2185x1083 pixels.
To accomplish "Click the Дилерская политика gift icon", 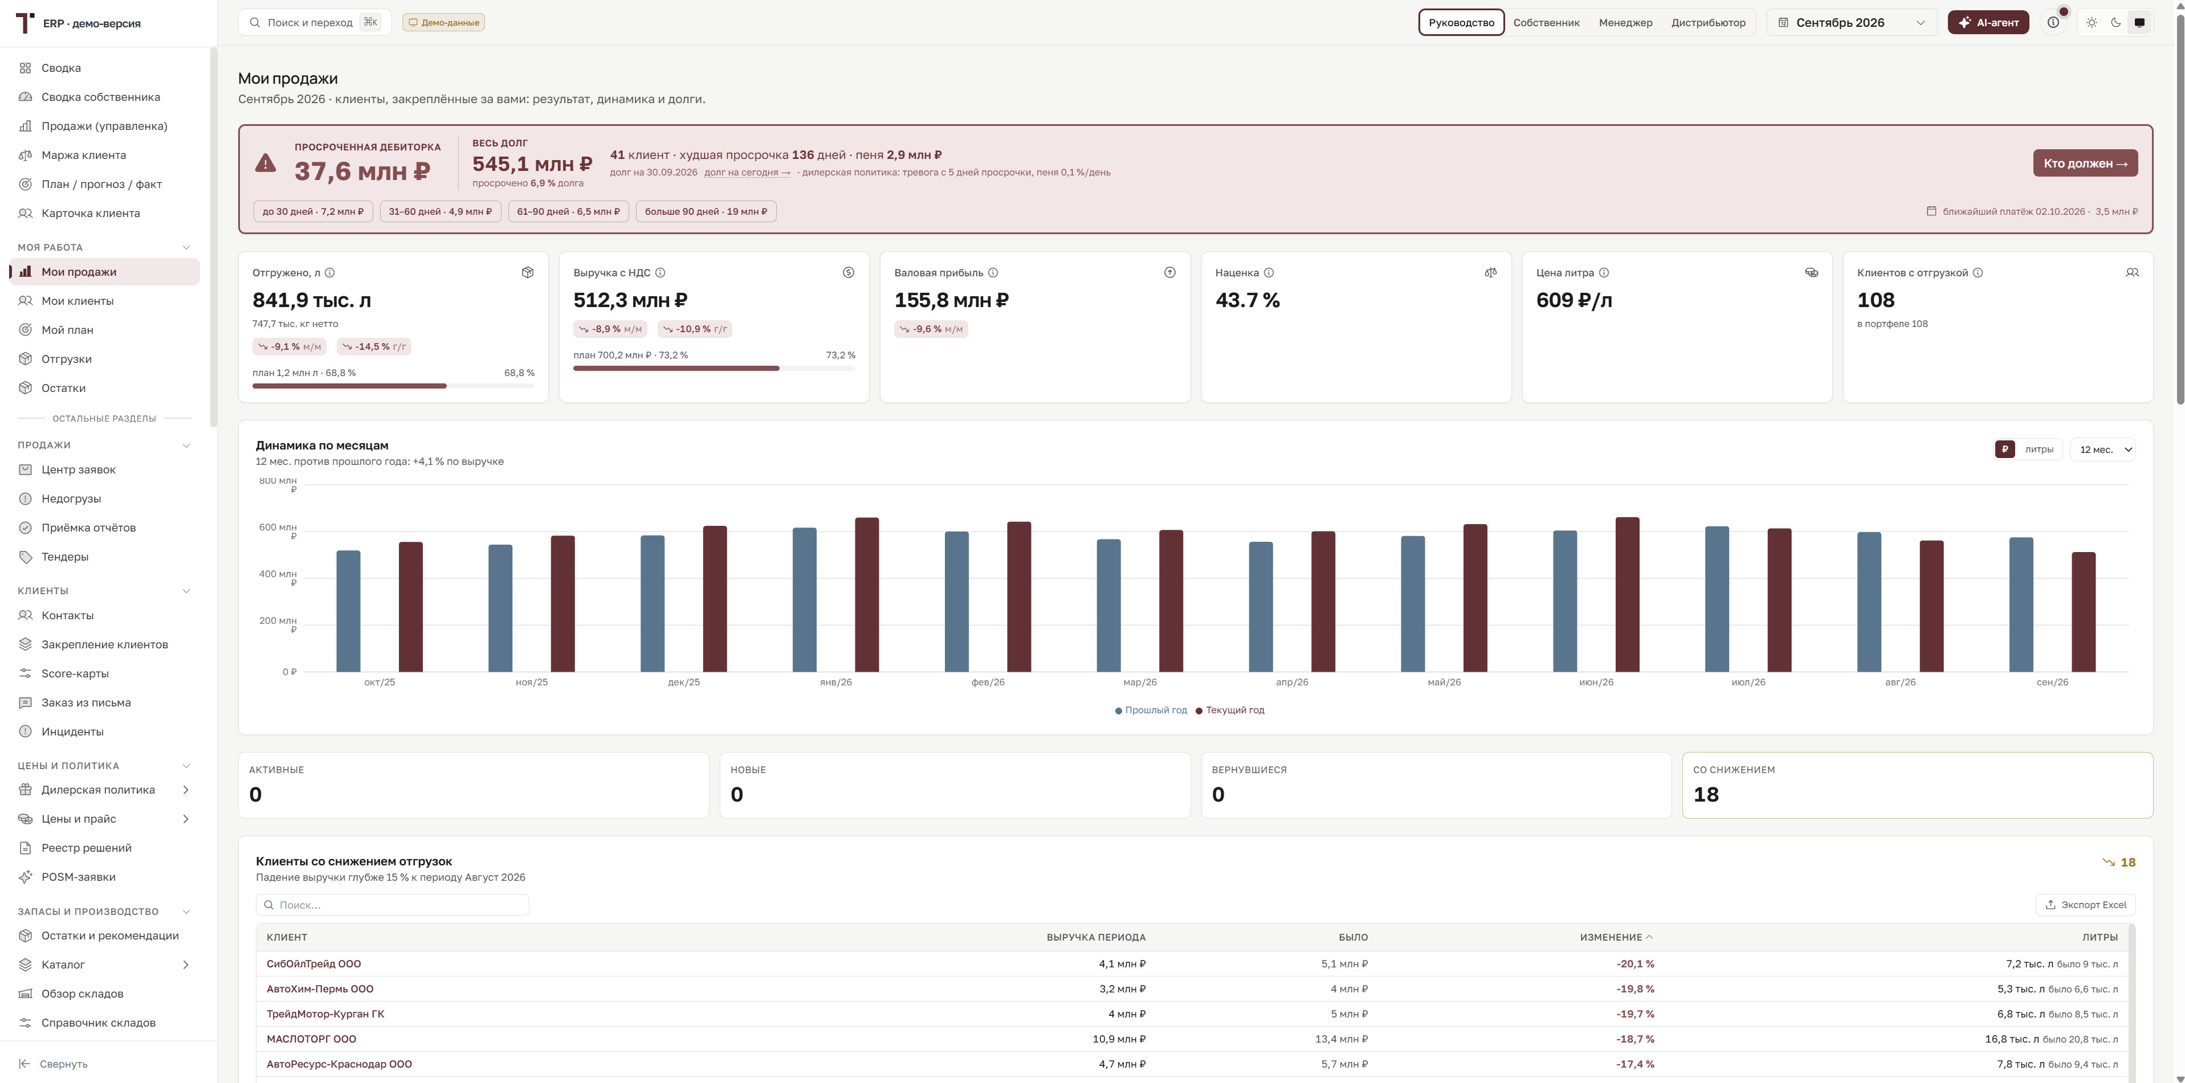I will pyautogui.click(x=26, y=790).
